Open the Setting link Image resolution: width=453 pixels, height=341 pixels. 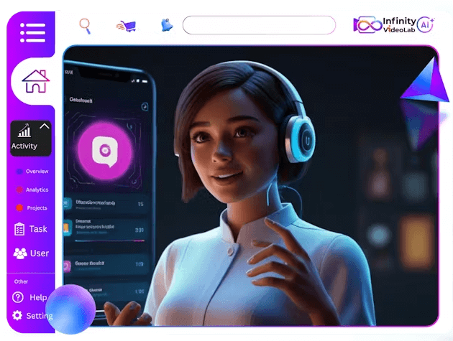click(x=40, y=316)
